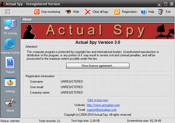The width and height of the screenshot is (175, 123).
Task: Open PC Activity computer icon in sidebar
Action: coord(10,24)
